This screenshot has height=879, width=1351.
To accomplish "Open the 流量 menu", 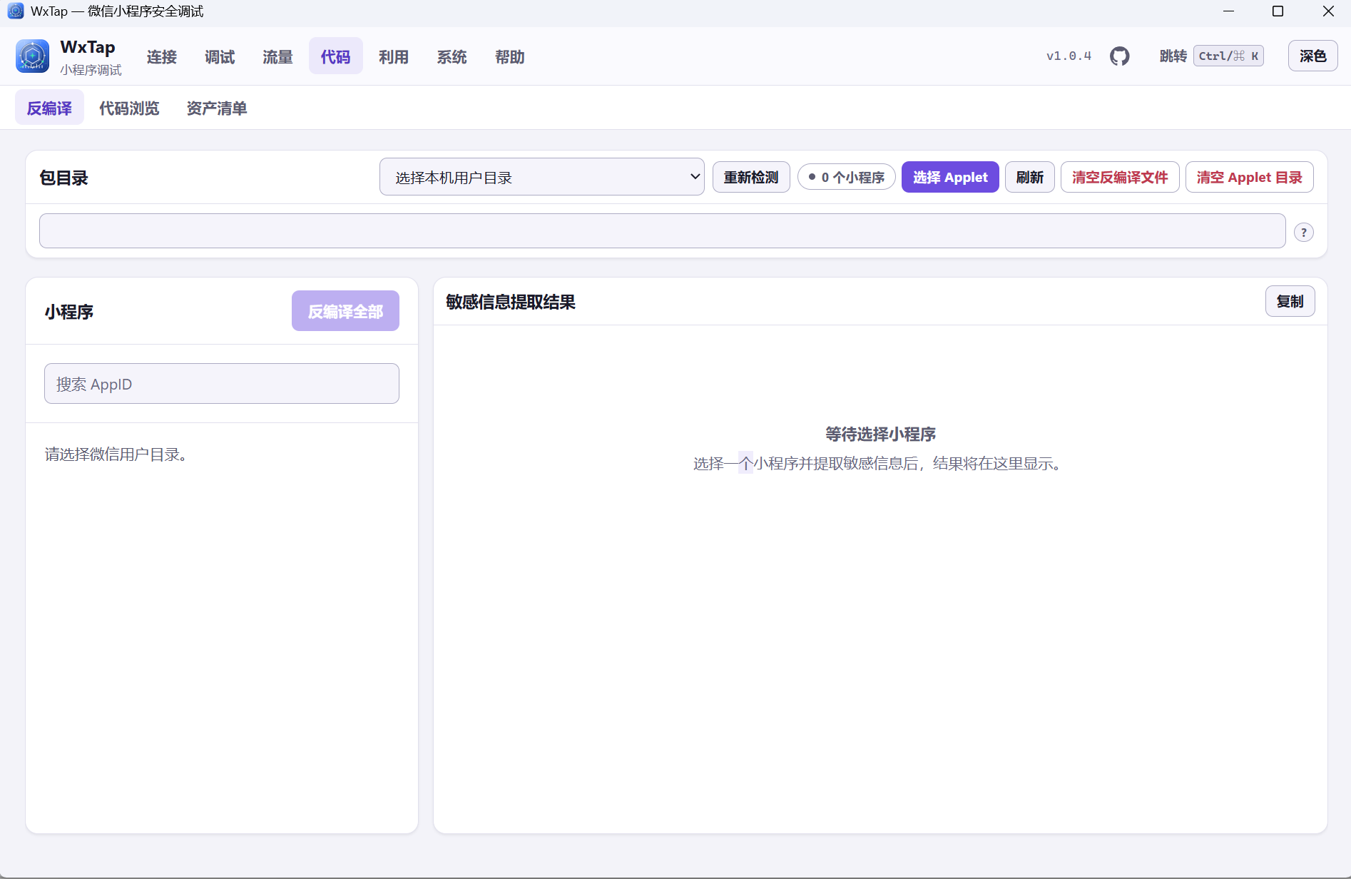I will click(277, 57).
